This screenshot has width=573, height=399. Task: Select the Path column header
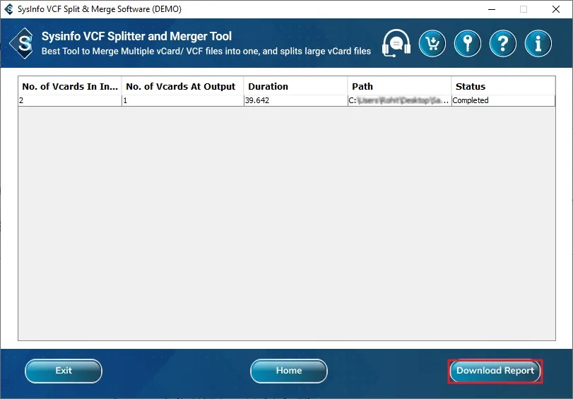[x=399, y=86]
